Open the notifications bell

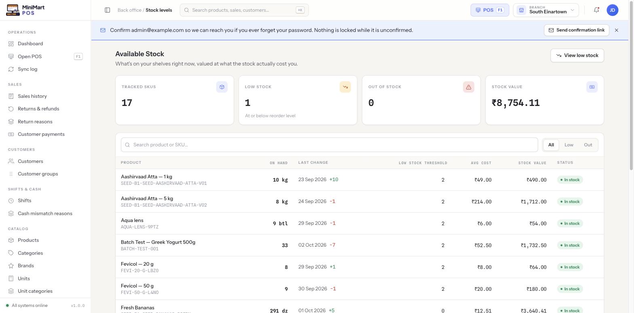point(596,10)
